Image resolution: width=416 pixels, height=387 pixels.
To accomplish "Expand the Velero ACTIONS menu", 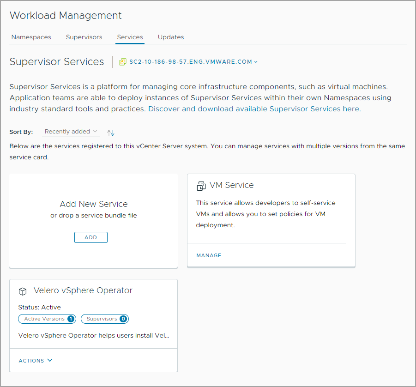I will (x=36, y=360).
